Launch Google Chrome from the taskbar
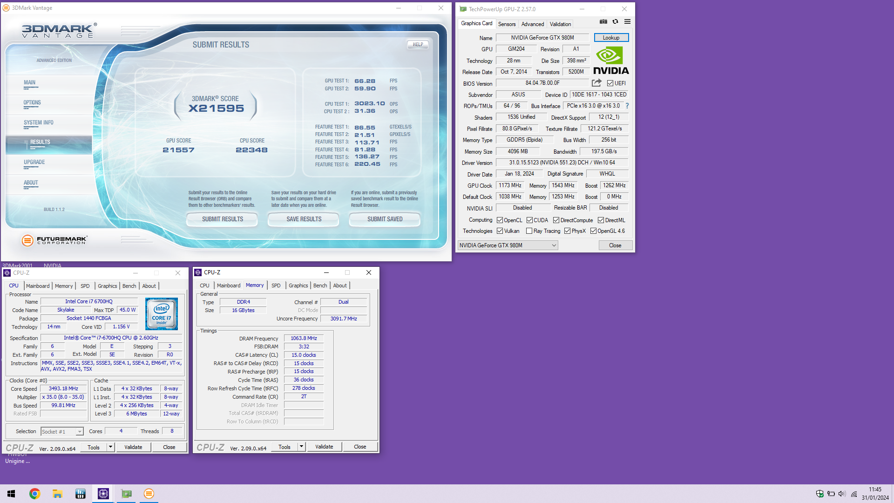The height and width of the screenshot is (503, 894). pyautogui.click(x=34, y=494)
